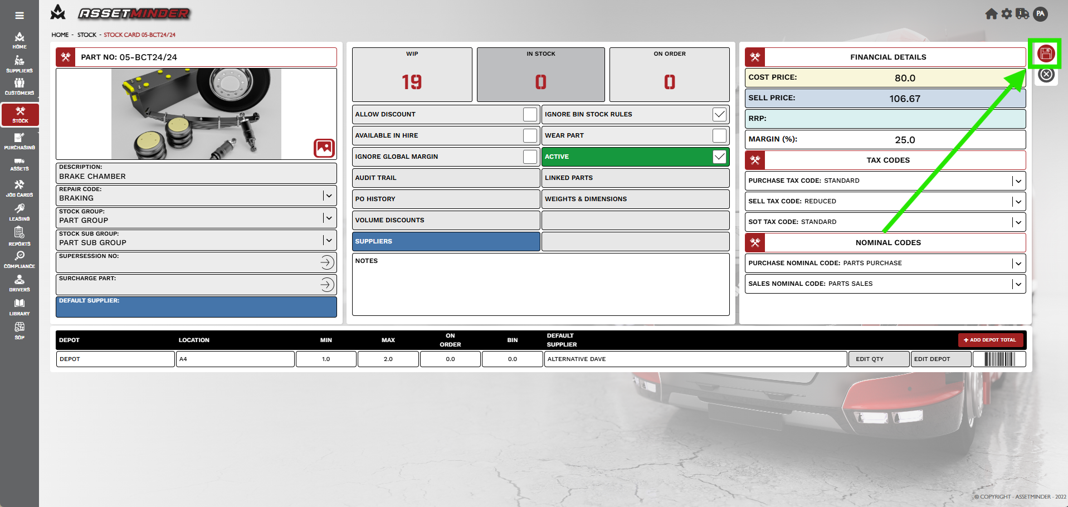The width and height of the screenshot is (1068, 507).
Task: Toggle the Wear Part checkbox
Action: click(719, 135)
